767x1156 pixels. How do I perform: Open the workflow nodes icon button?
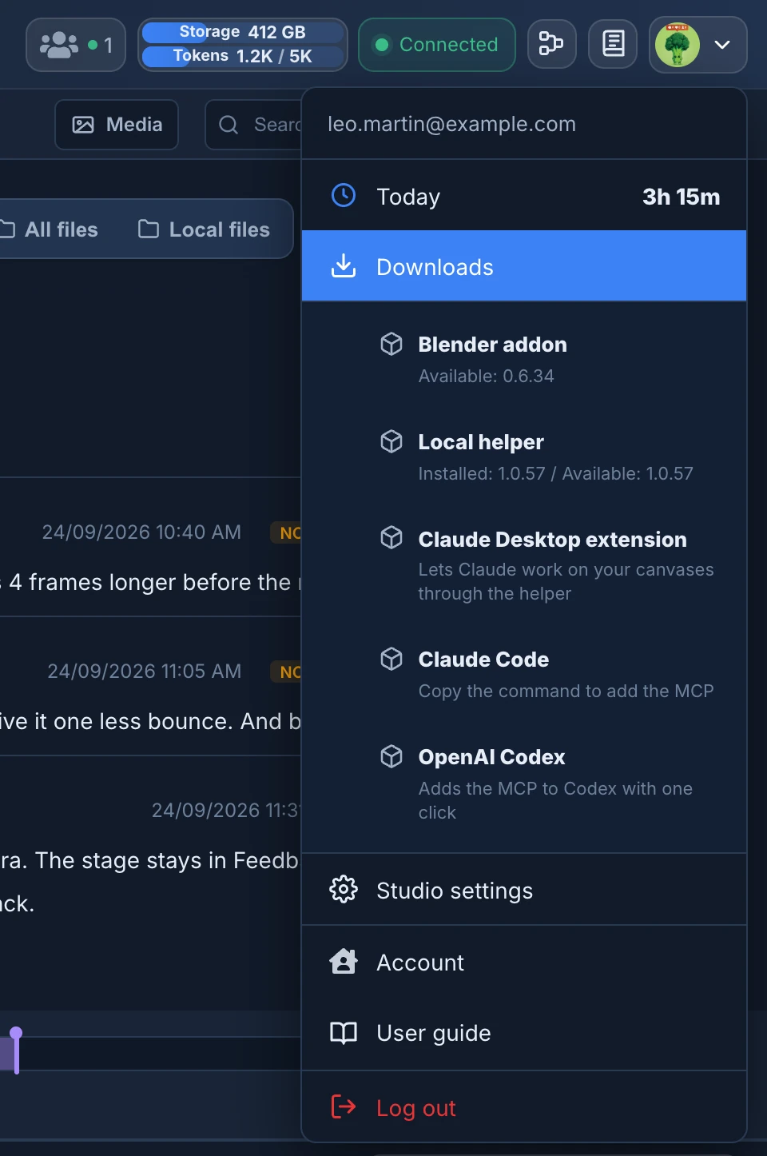[x=551, y=43]
